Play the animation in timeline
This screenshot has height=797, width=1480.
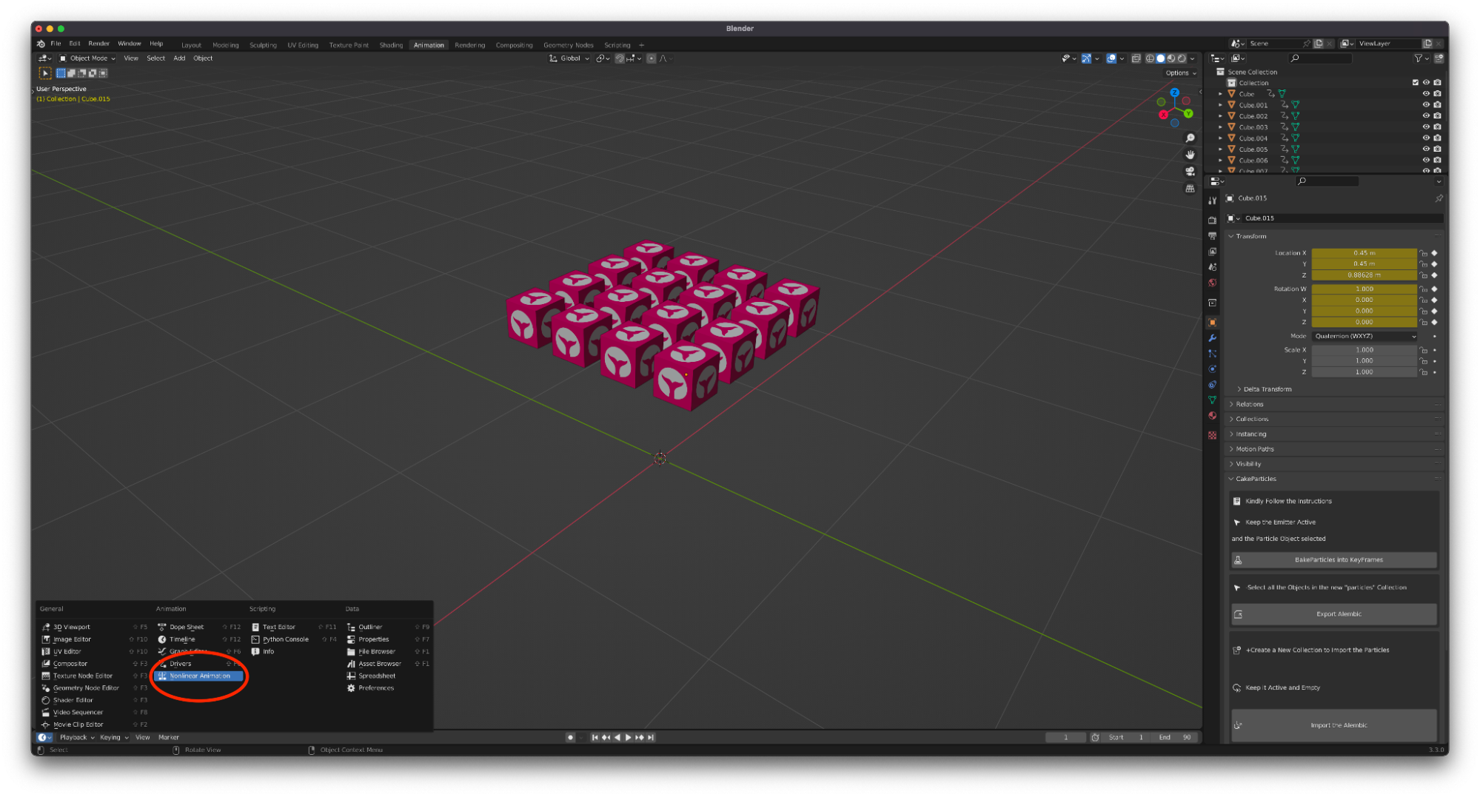tap(629, 737)
